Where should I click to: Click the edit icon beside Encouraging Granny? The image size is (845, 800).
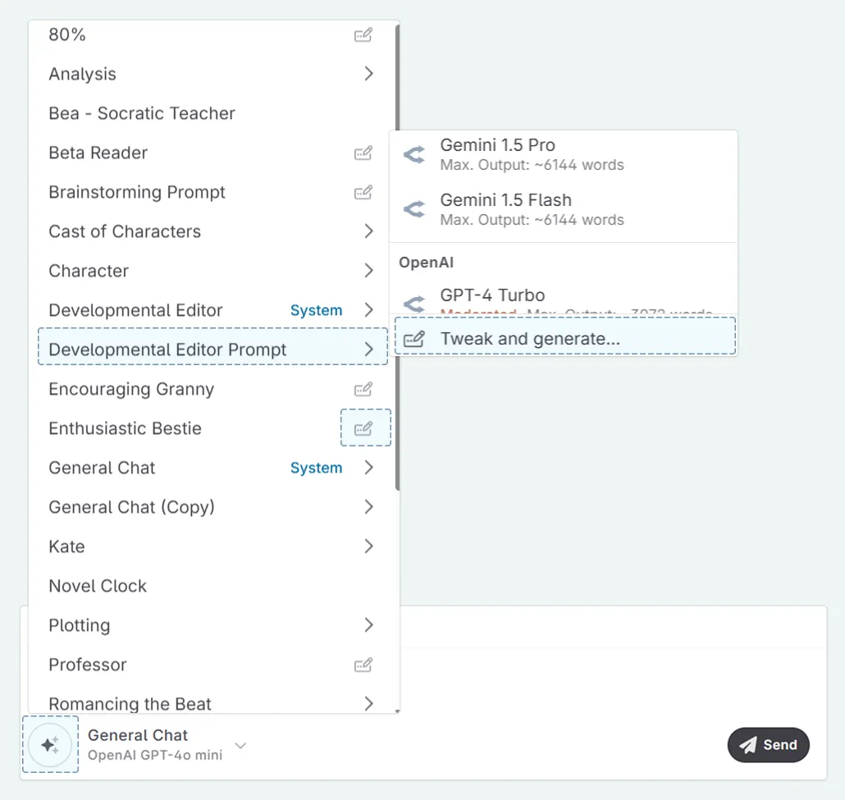coord(363,389)
